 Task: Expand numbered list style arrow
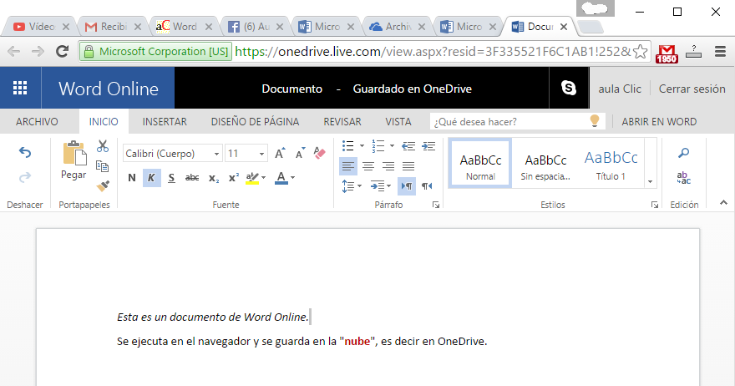(392, 146)
